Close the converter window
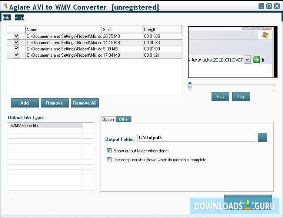 coord(277,6)
